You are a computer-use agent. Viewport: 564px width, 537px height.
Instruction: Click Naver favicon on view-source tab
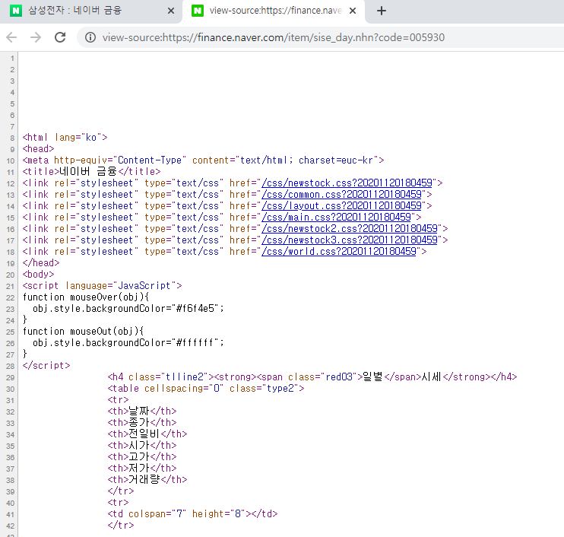tap(198, 11)
